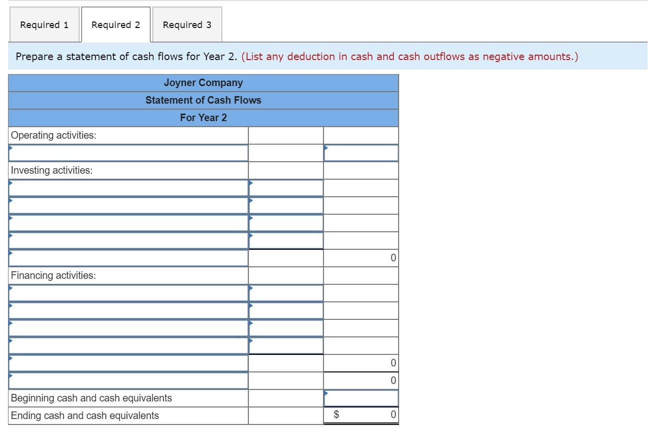The image size is (655, 430).
Task: Open the third investing activities dropdown
Action: (x=128, y=222)
